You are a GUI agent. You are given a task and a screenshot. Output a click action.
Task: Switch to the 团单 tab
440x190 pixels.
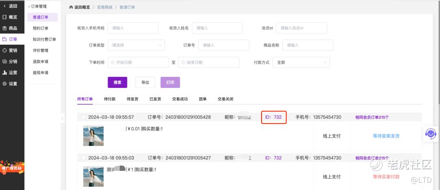click(x=202, y=99)
